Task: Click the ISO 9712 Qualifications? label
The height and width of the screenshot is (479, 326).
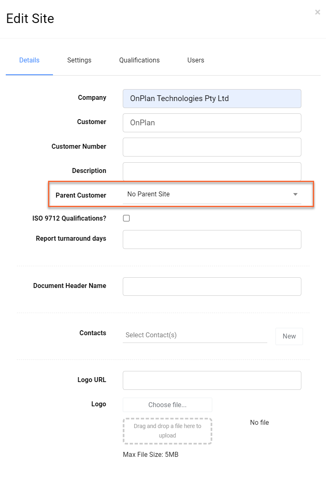Action: coord(69,218)
